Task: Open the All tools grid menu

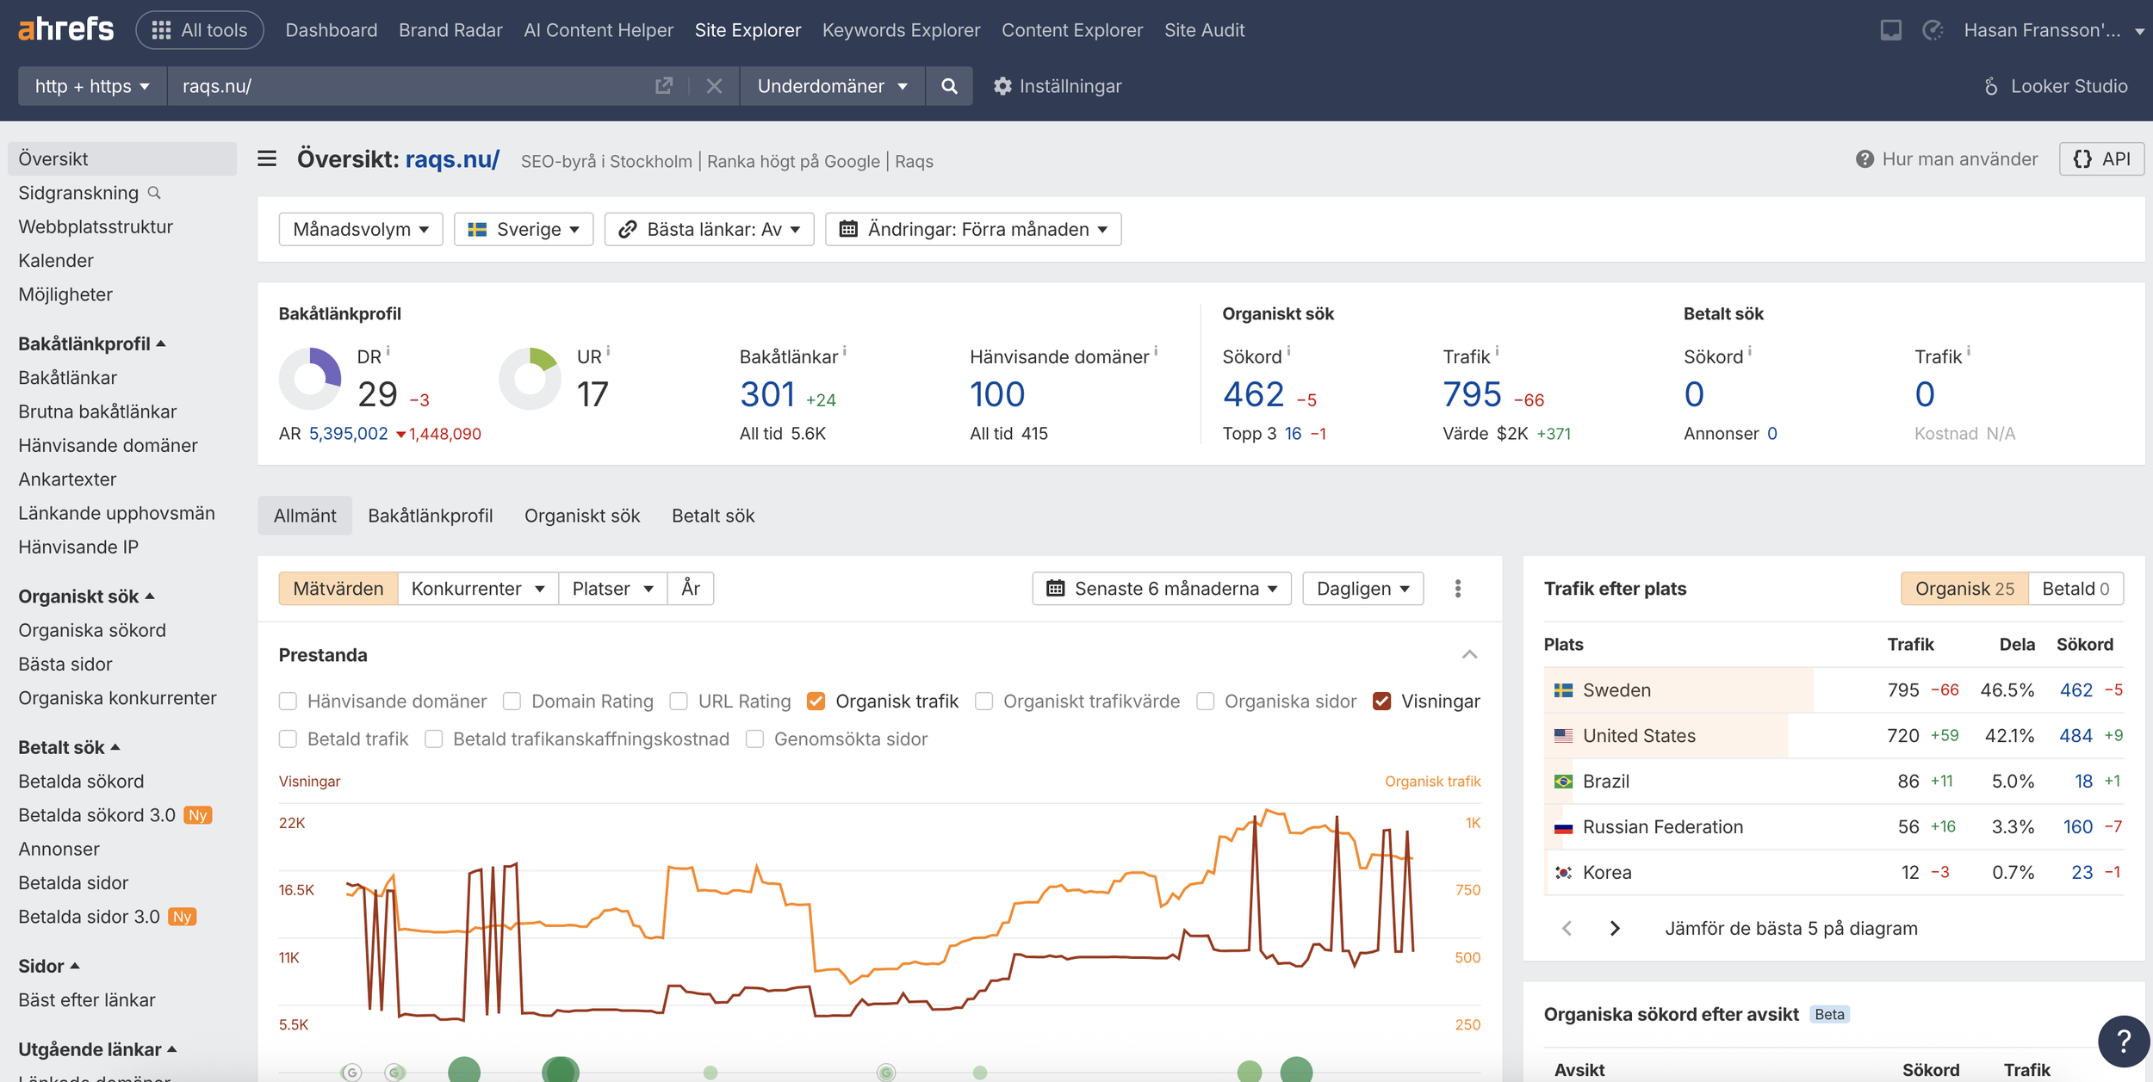Action: [x=200, y=30]
